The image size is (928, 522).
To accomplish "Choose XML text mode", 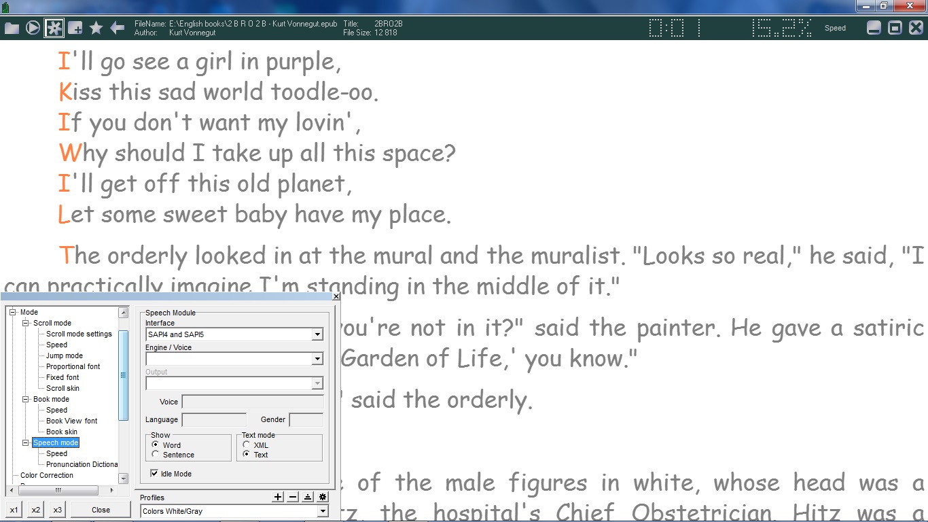I will 246,445.
